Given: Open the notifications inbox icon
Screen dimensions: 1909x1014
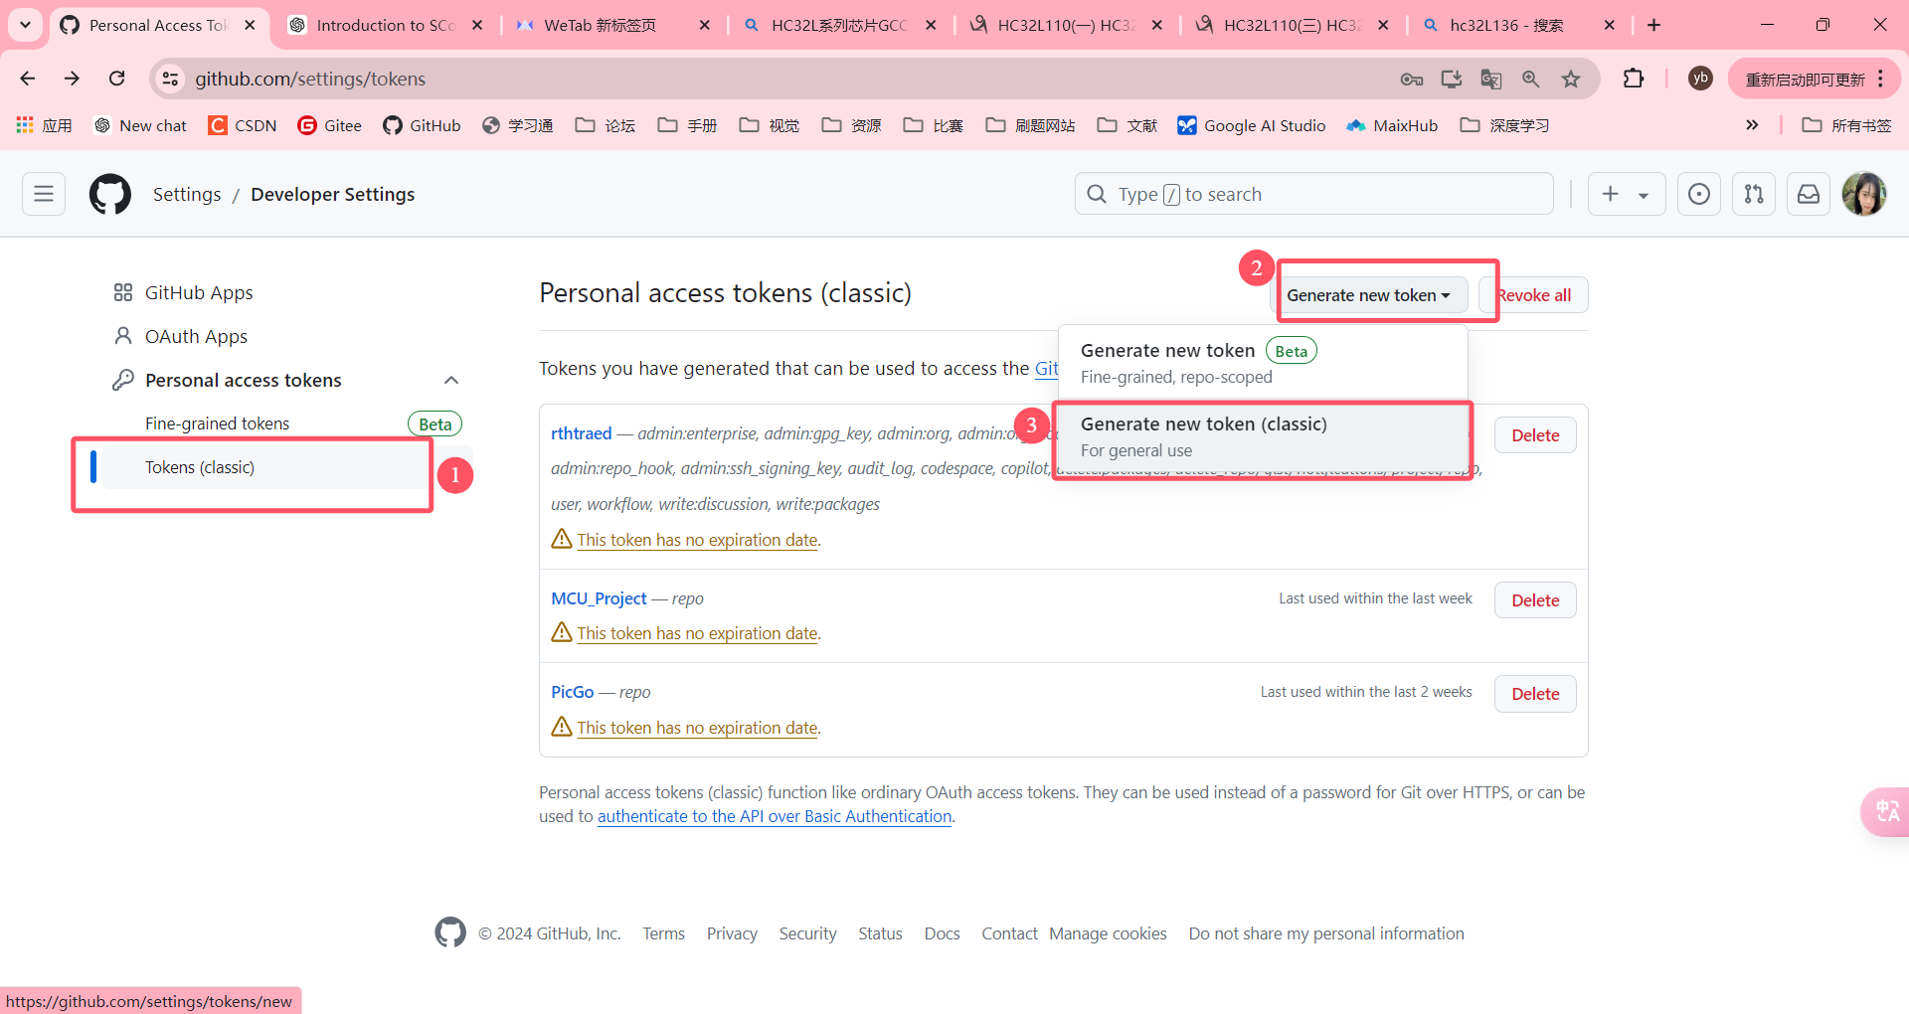Looking at the screenshot, I should pyautogui.click(x=1809, y=194).
